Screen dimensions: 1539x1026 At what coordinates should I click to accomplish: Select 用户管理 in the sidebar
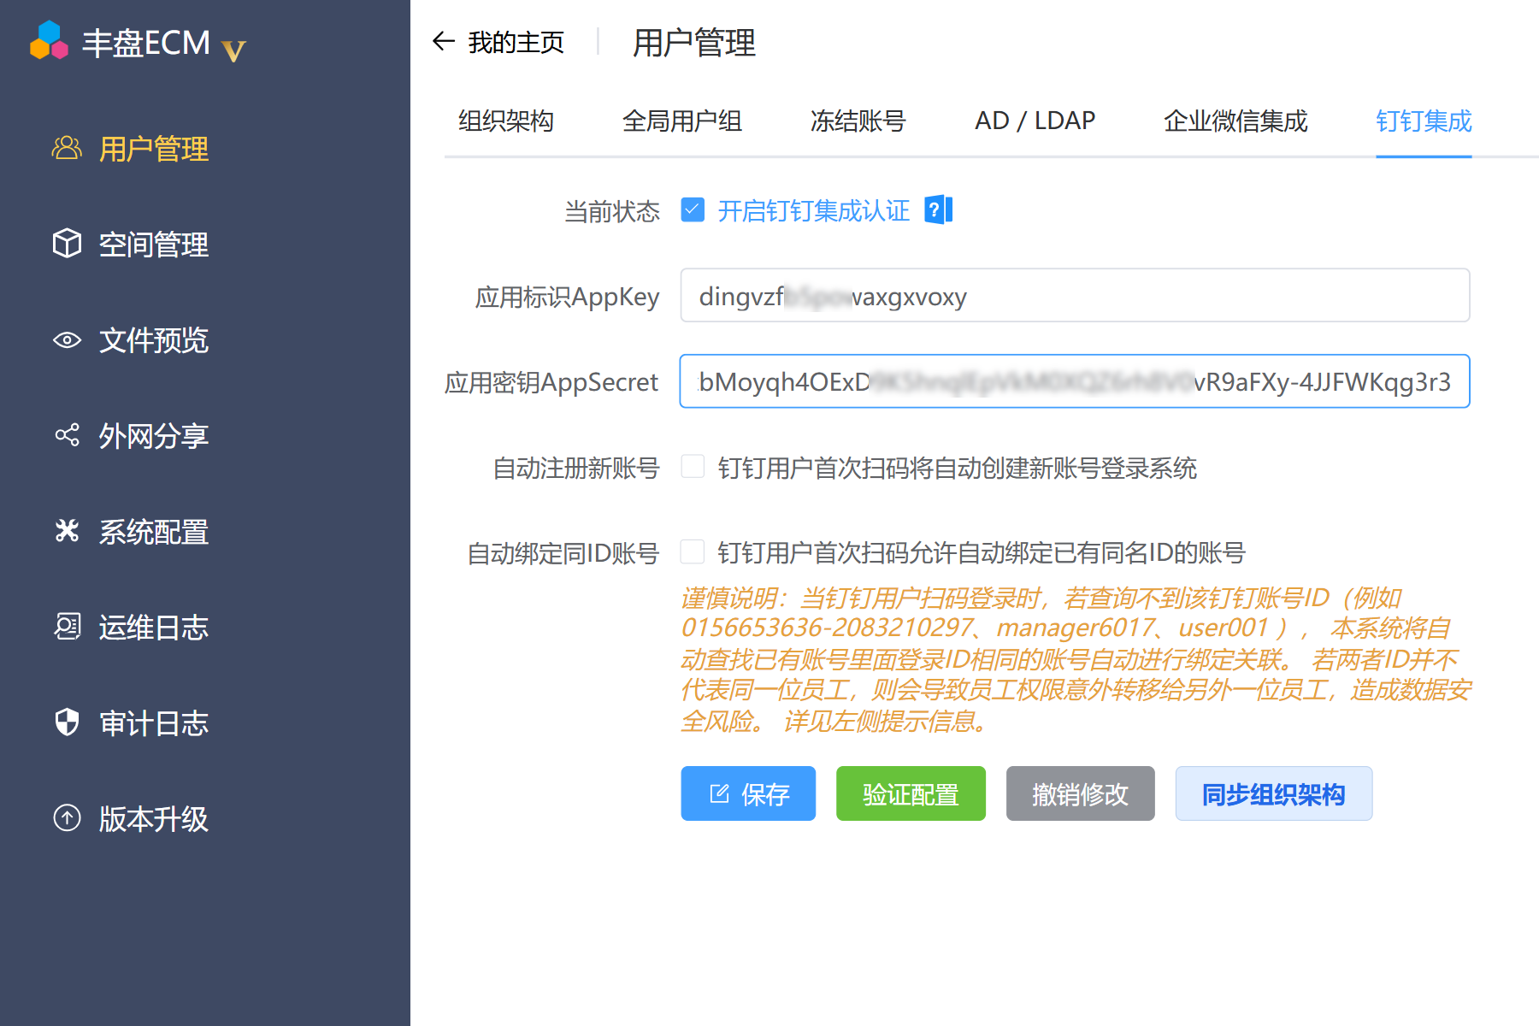pyautogui.click(x=154, y=149)
